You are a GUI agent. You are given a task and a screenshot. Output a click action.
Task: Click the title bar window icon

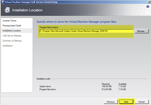2,2
